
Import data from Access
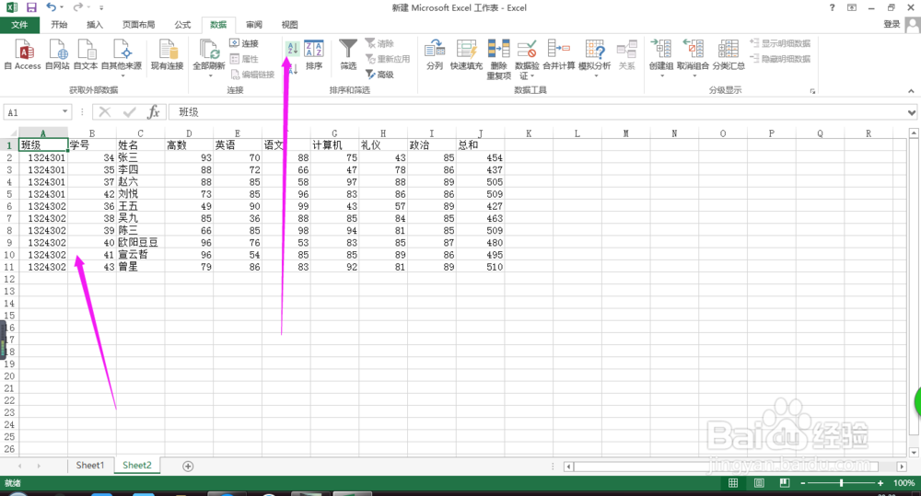point(24,54)
